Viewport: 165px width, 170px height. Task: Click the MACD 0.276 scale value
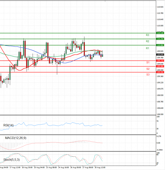159,136
